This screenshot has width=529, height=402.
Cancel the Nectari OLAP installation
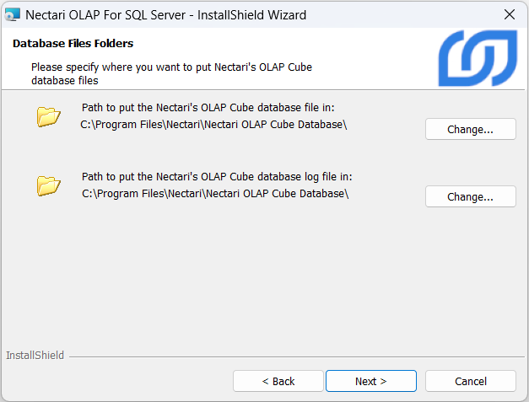(x=470, y=381)
